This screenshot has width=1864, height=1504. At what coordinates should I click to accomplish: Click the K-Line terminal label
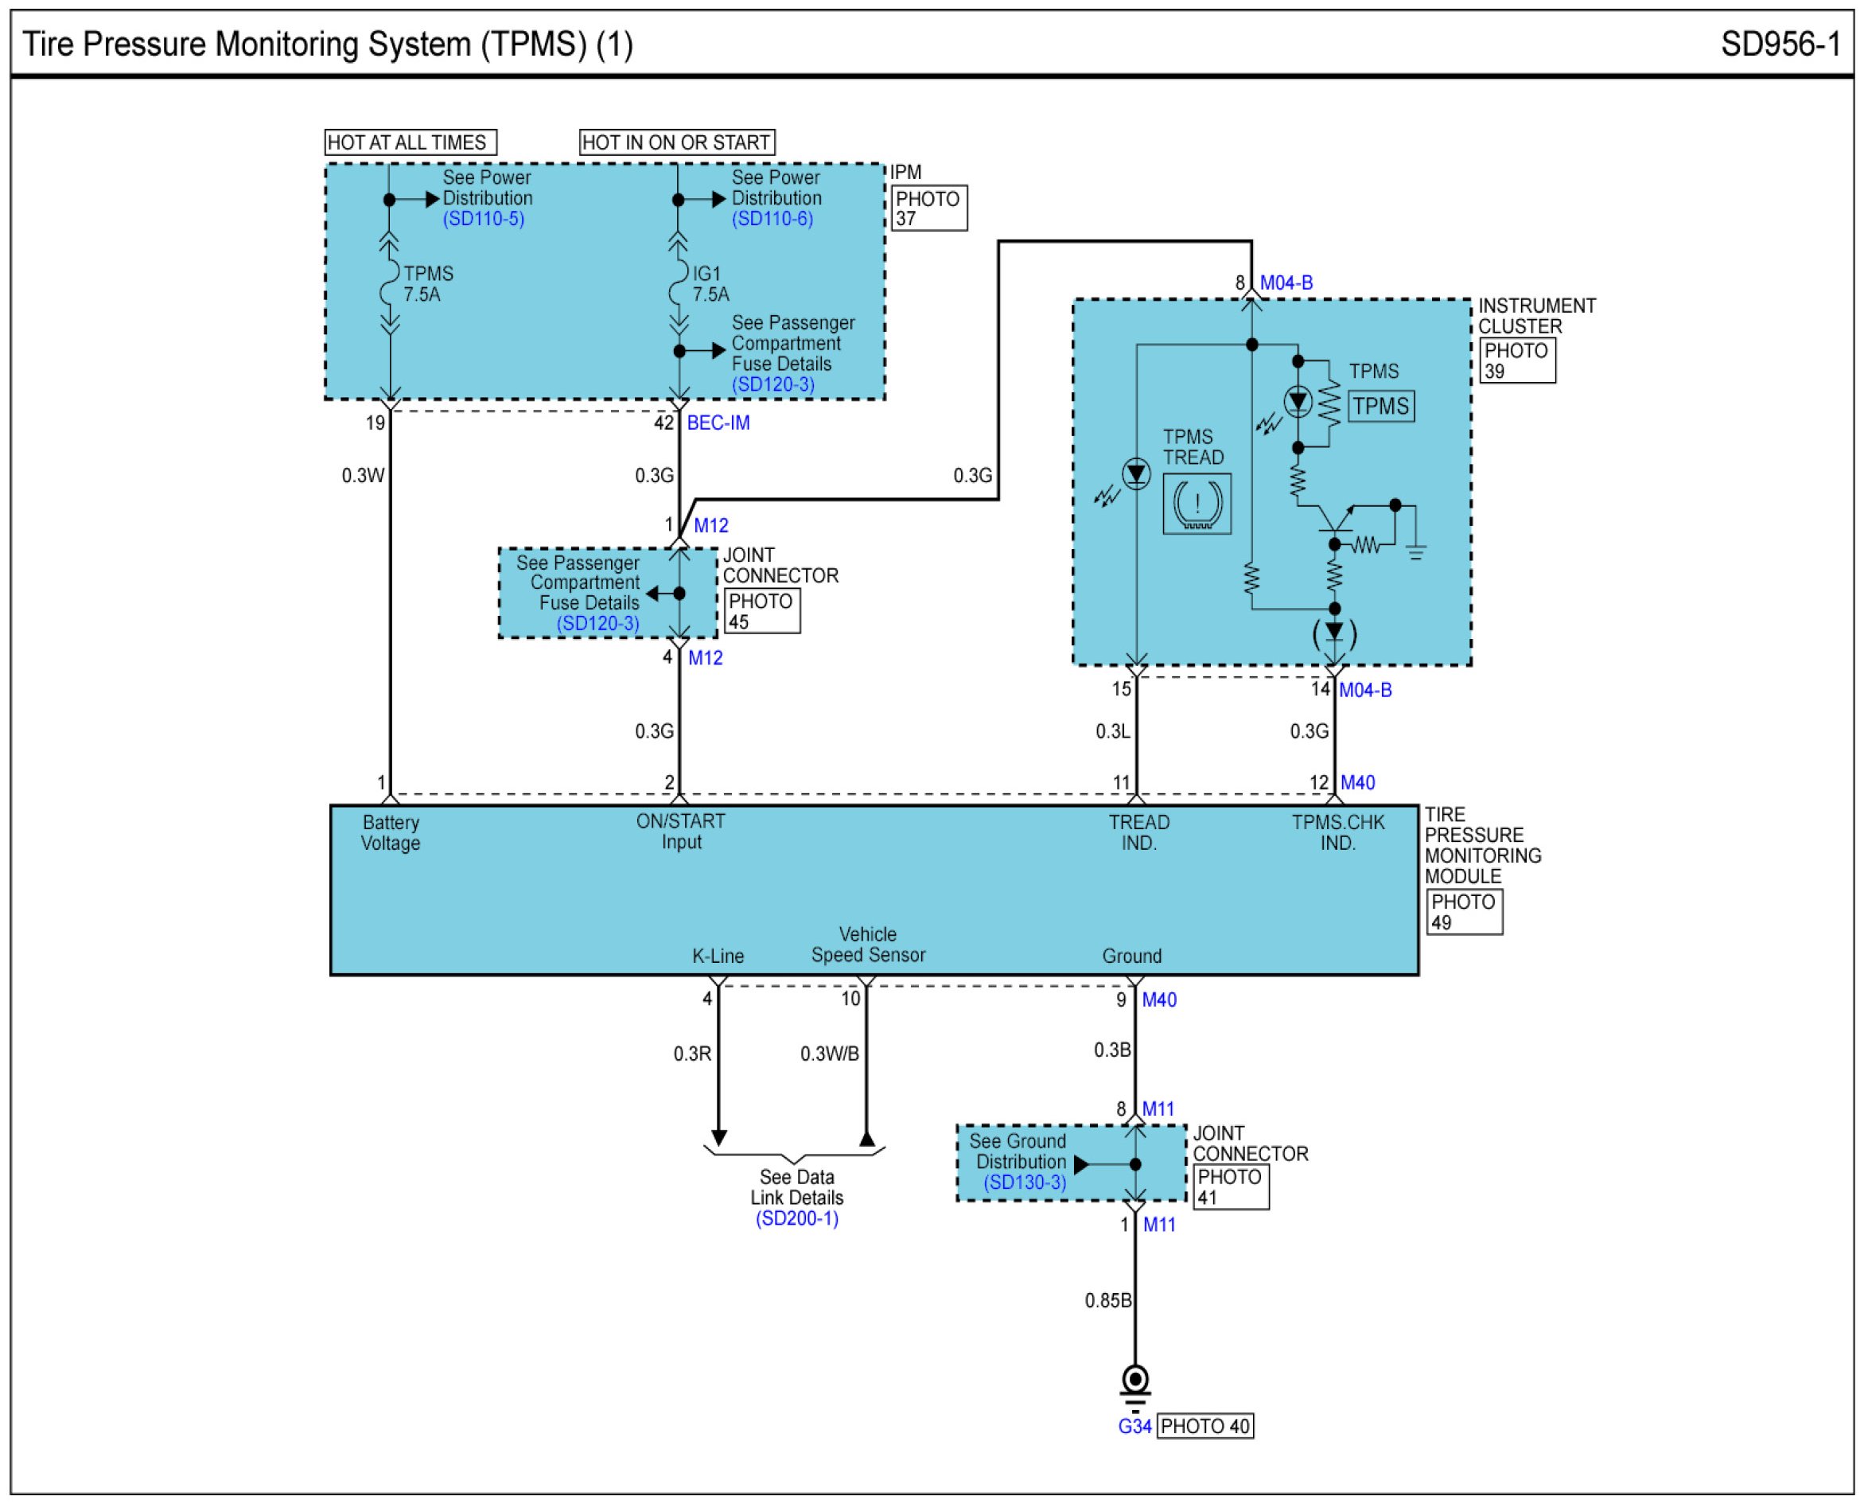718,957
